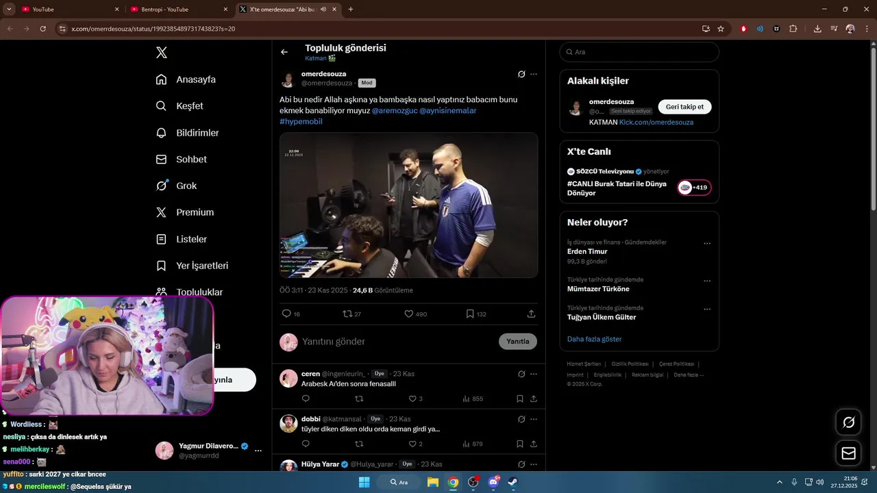Reply to ceren's comment

tap(306, 399)
